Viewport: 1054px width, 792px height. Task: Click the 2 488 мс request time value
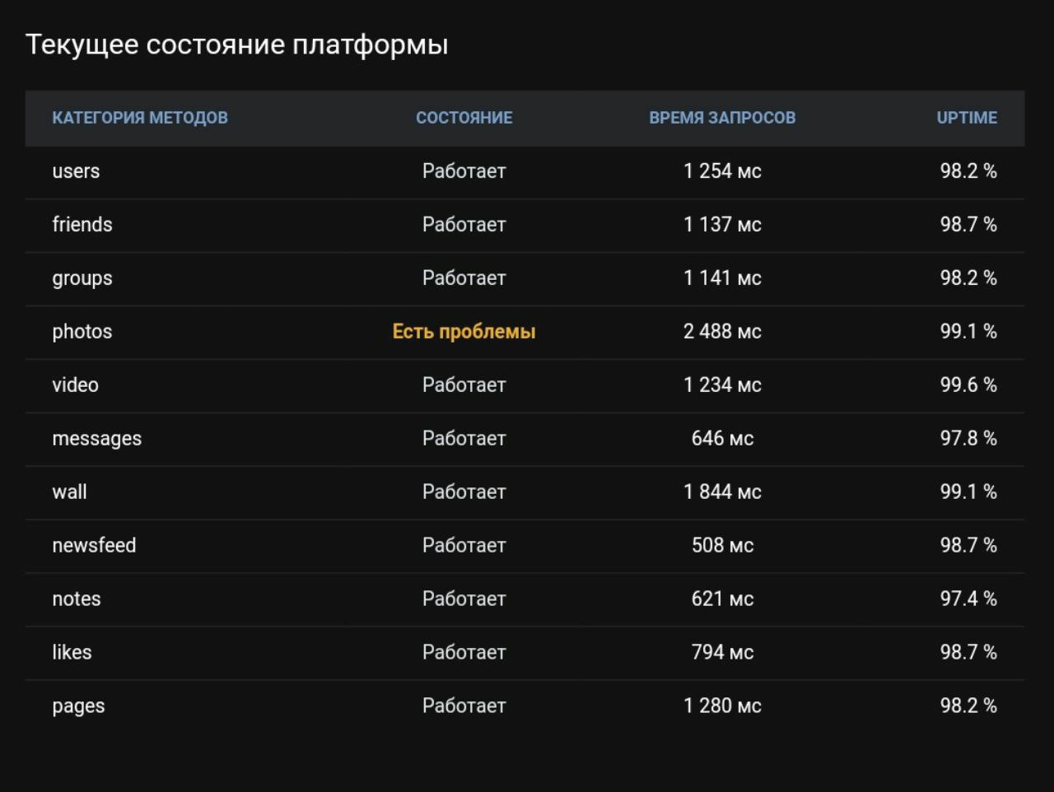click(x=722, y=332)
